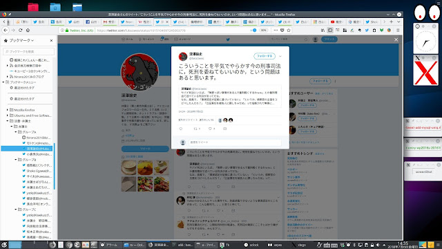
Task: Open the Shoko Egawa bookmark
Action: [x=37, y=171]
